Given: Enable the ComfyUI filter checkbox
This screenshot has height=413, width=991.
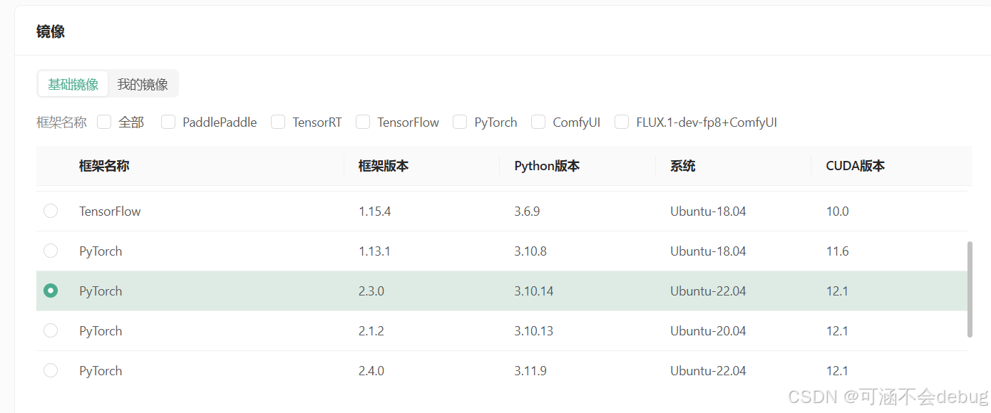Looking at the screenshot, I should 538,122.
